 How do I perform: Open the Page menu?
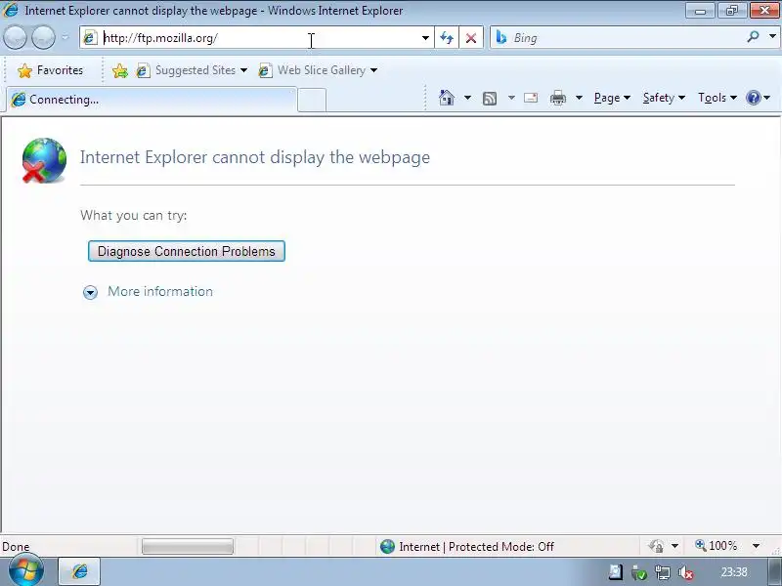click(x=612, y=98)
